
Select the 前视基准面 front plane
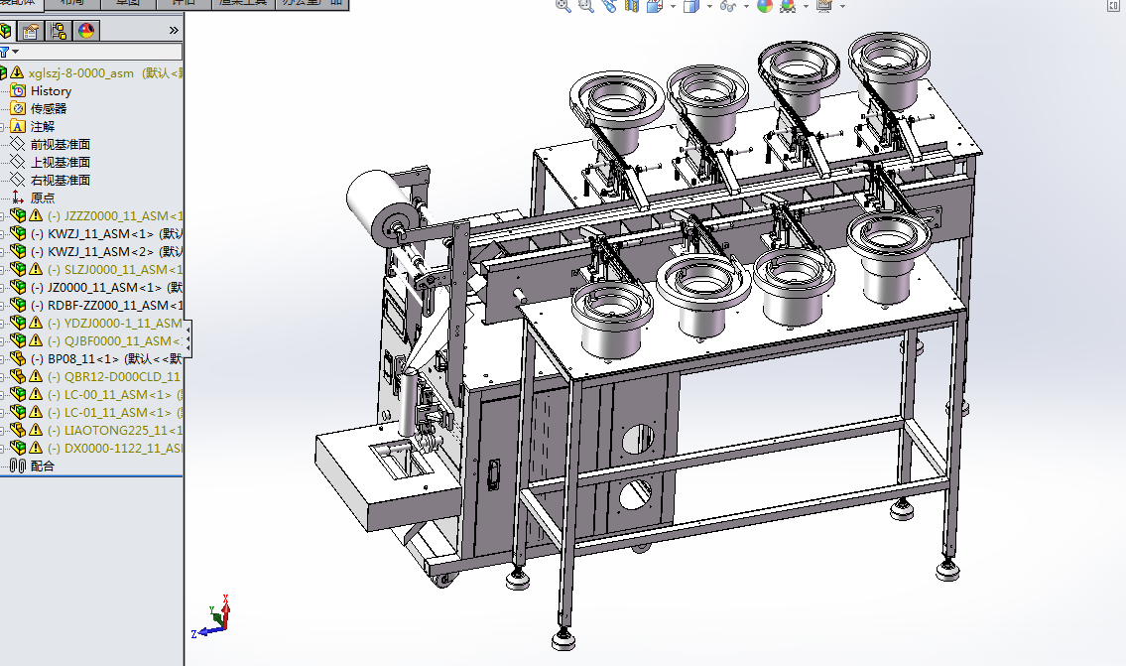(x=61, y=144)
